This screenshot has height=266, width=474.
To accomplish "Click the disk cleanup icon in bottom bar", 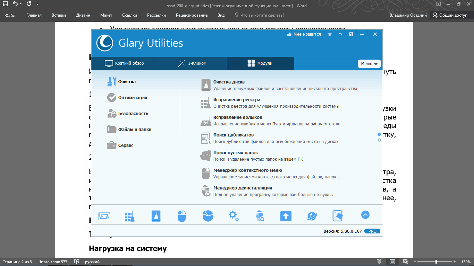I will pyautogui.click(x=156, y=216).
